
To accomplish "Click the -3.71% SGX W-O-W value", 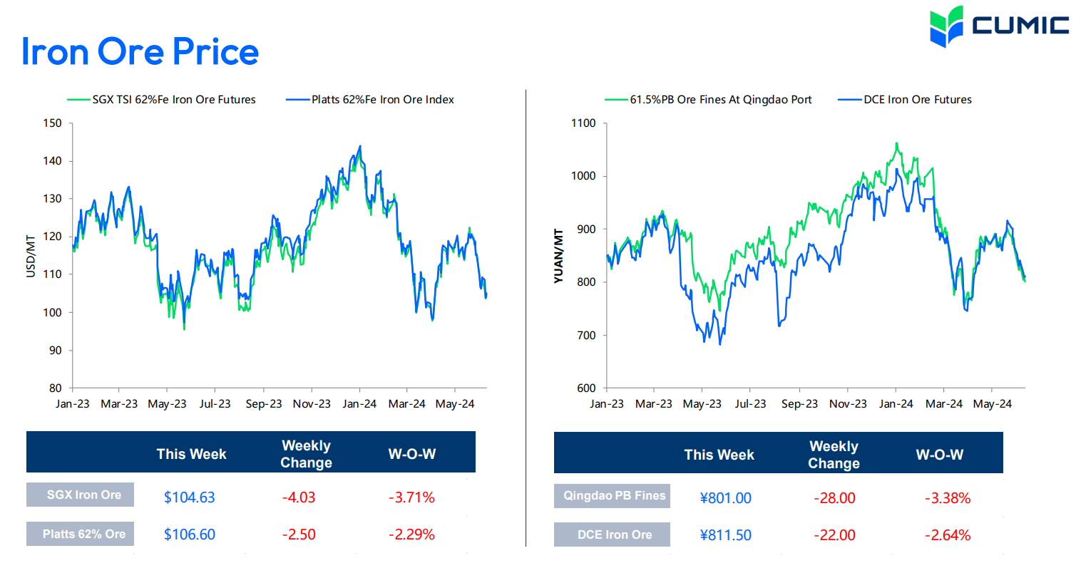I will (411, 497).
